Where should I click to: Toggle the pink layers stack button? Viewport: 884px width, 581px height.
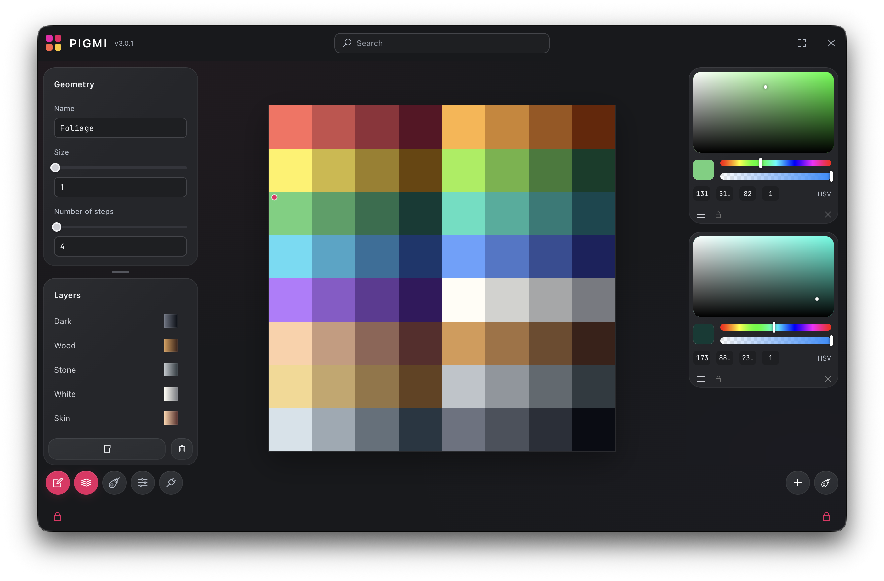coord(86,483)
